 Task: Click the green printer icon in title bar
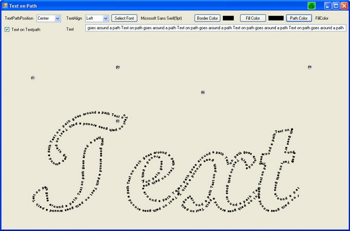click(311, 6)
